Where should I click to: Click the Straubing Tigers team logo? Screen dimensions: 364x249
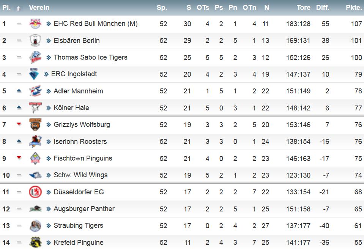pos(35,225)
